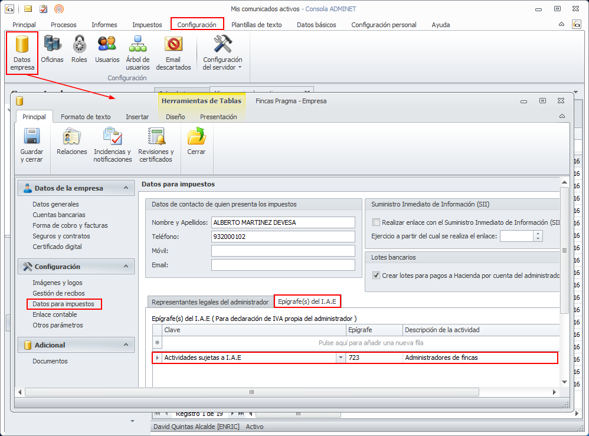Click the yellow cylinder icon of Empresa window
589x436 pixels.
click(20, 101)
